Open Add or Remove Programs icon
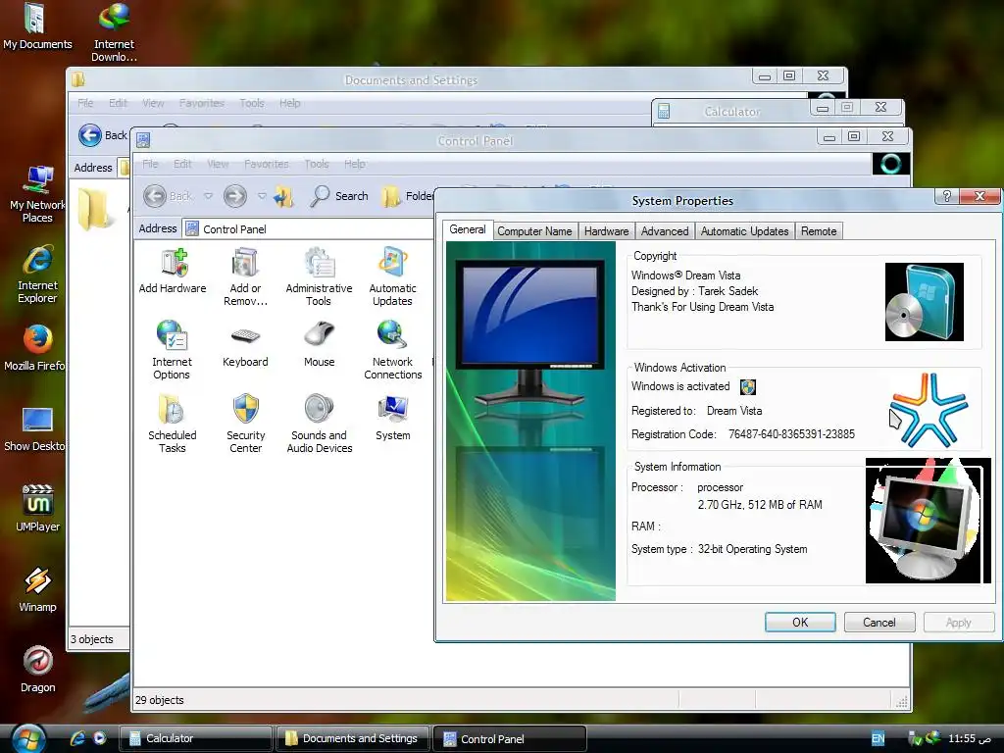 pyautogui.click(x=245, y=276)
